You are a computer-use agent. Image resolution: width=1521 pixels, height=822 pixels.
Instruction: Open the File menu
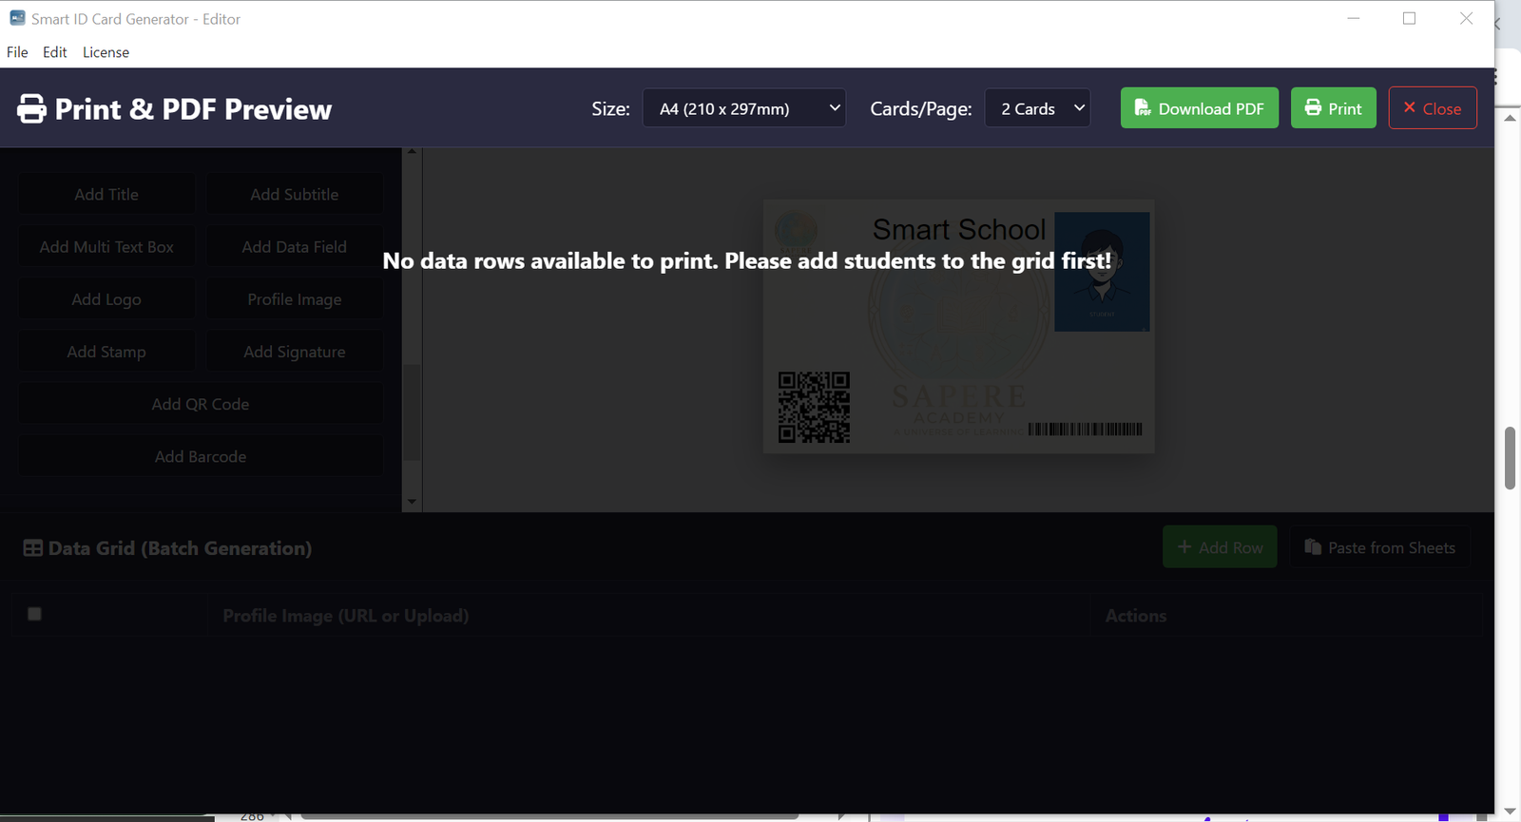click(17, 52)
